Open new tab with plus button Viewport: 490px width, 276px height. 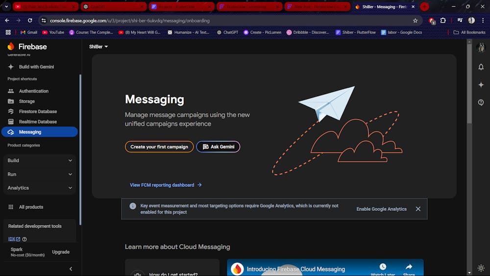(424, 6)
